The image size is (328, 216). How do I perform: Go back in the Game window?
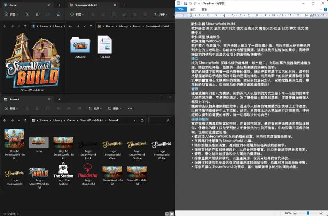pos(5,26)
